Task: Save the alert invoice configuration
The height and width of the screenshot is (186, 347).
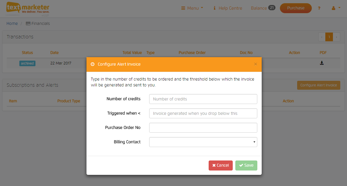Action: pyautogui.click(x=246, y=165)
